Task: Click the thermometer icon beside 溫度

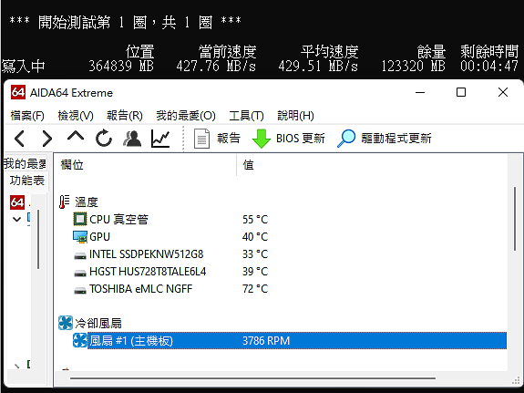Action: [x=64, y=202]
